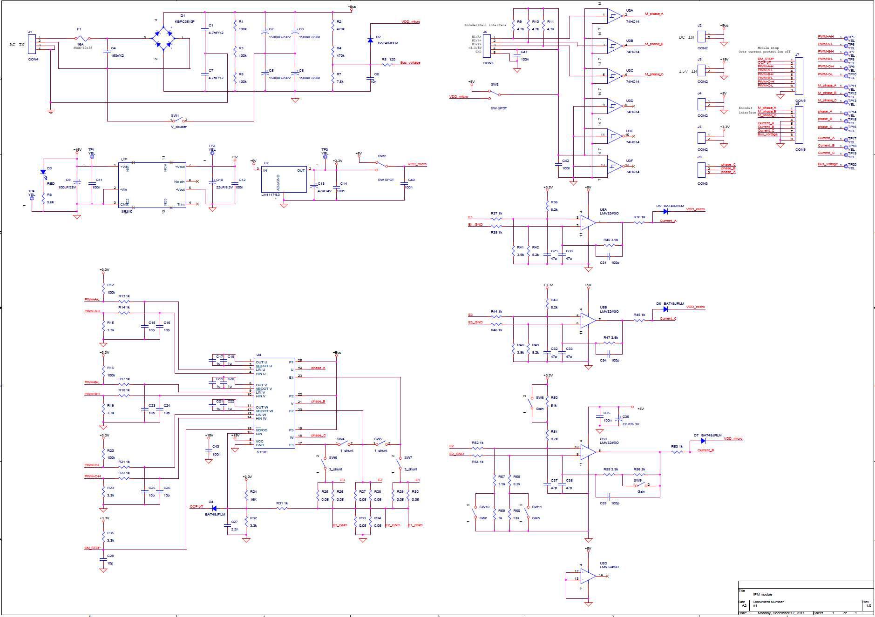Viewport: 875px width, 617px height.
Task: Select the U3A 74HC14 inverter gate
Action: click(614, 16)
